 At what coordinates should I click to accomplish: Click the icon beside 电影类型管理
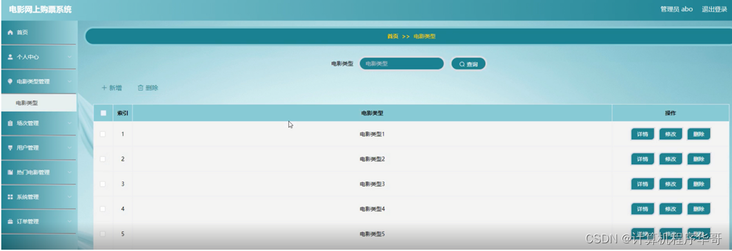(10, 82)
